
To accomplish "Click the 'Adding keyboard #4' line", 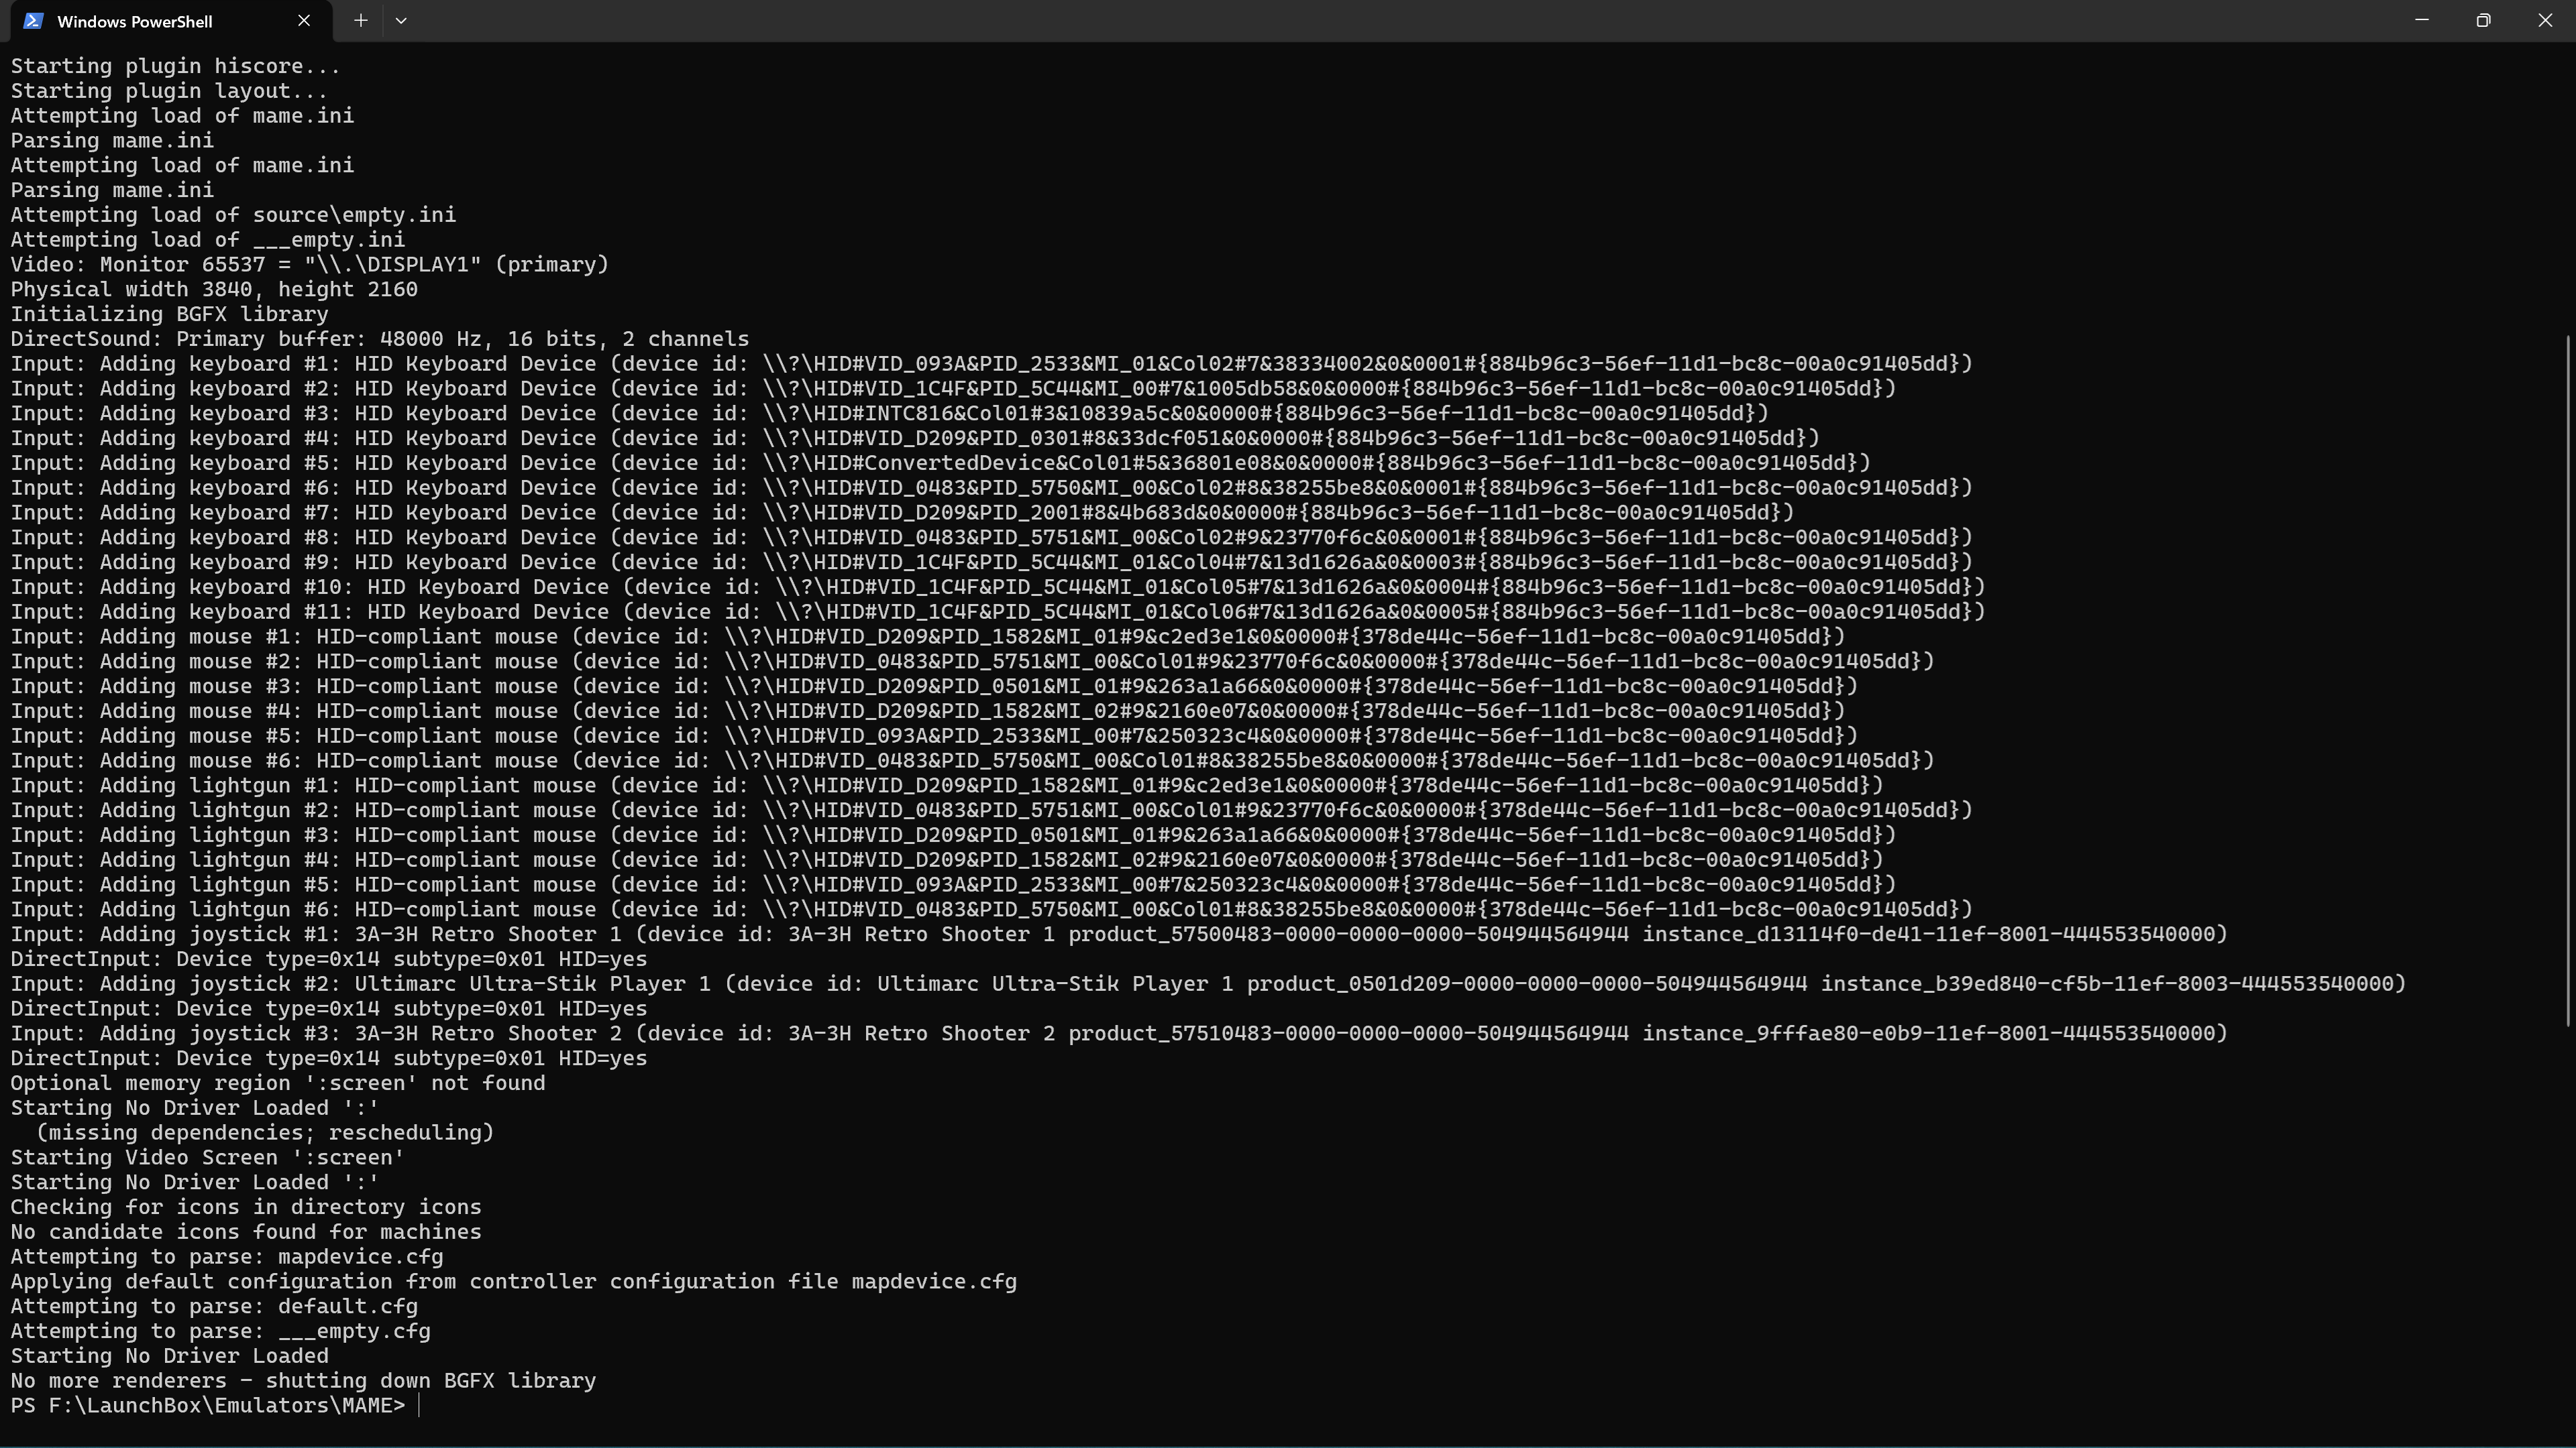I will [915, 438].
